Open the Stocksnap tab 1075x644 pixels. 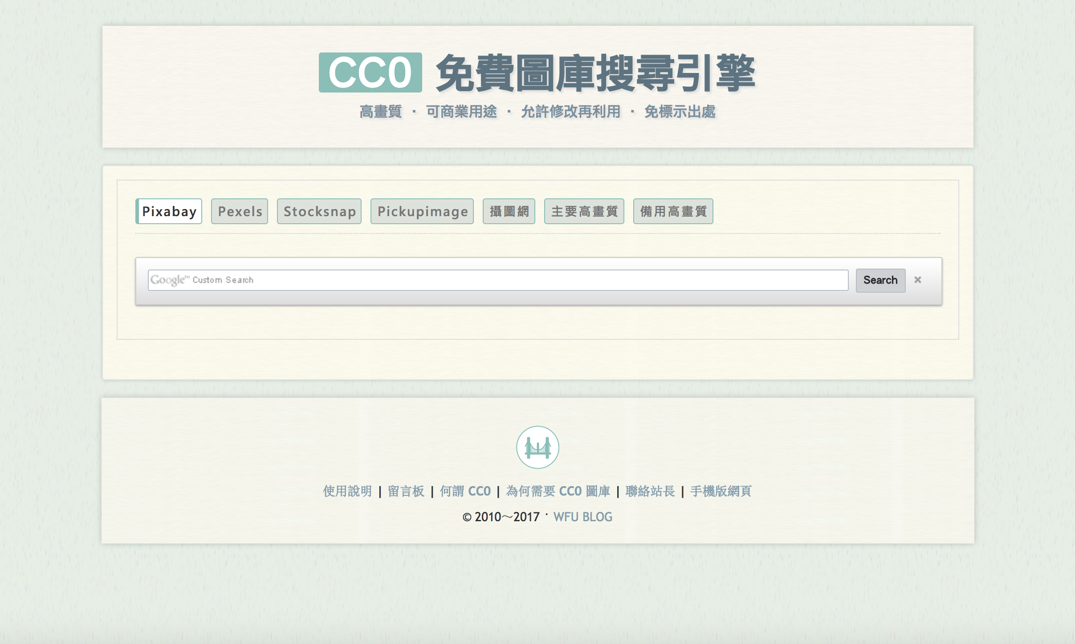pos(319,211)
